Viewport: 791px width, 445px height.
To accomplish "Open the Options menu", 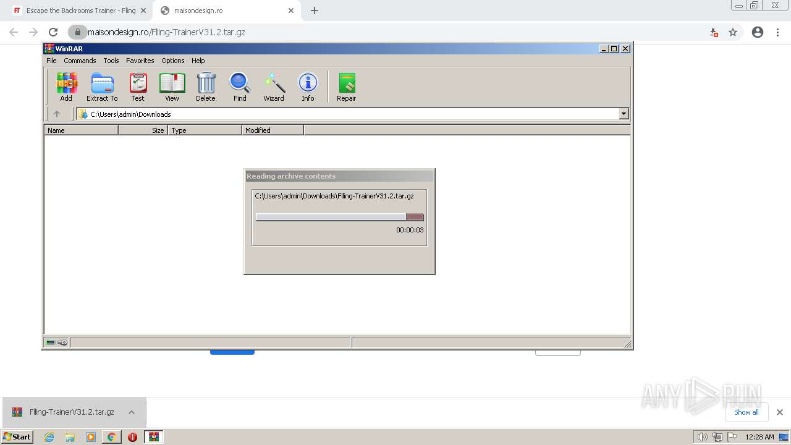I will [x=173, y=61].
